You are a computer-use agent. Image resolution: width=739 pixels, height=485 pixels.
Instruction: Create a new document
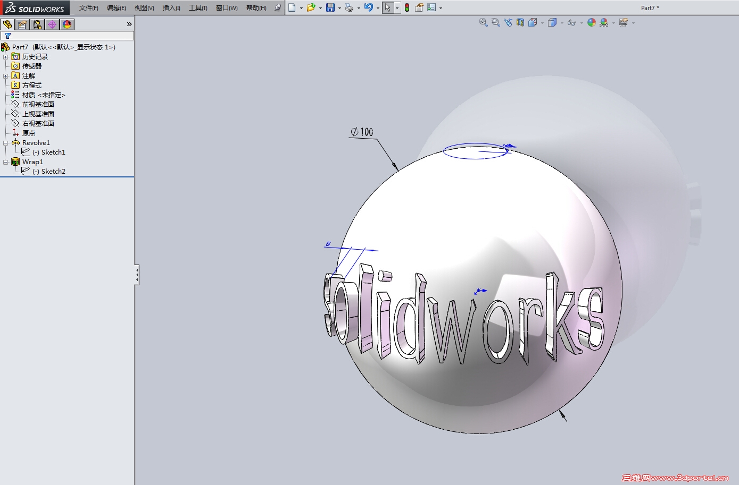coord(292,7)
